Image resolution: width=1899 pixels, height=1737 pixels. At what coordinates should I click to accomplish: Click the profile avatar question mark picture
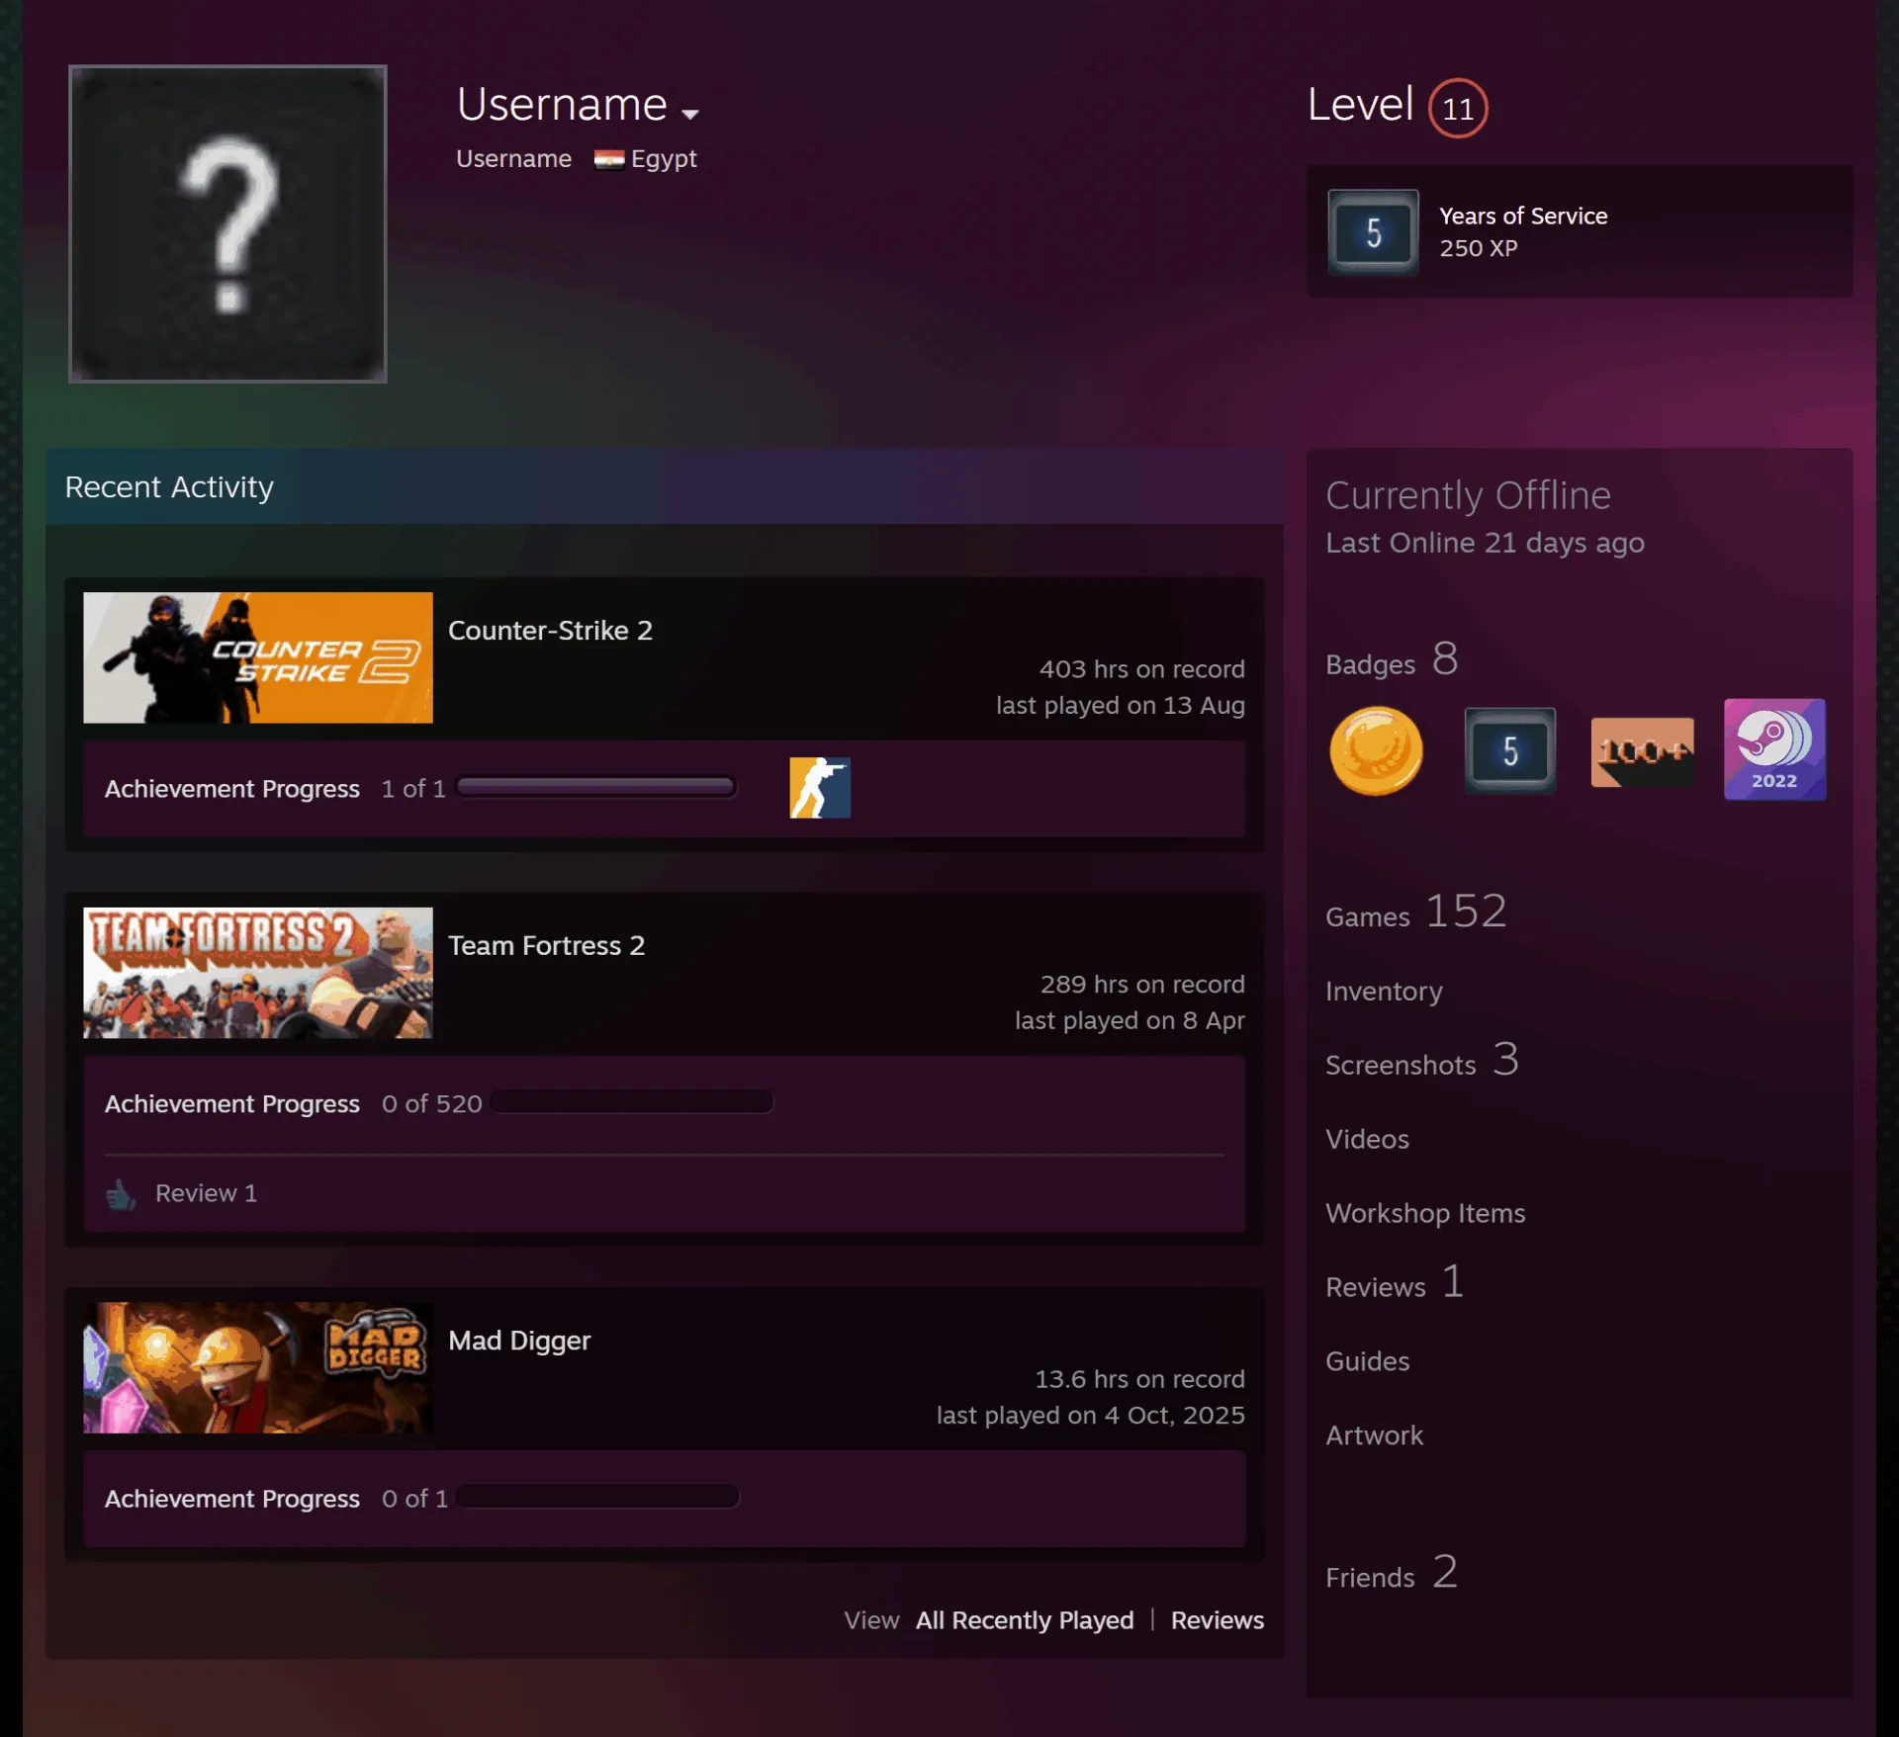(x=227, y=223)
